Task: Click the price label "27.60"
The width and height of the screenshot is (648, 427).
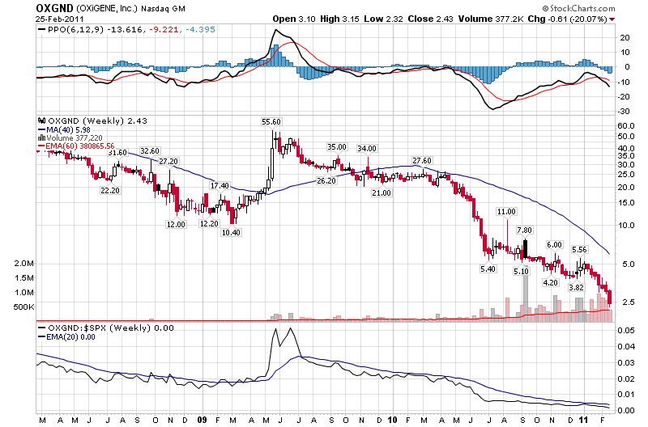Action: point(422,160)
